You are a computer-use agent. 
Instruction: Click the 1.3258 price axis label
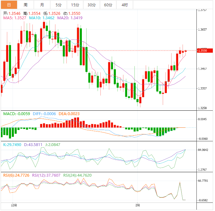click(202, 108)
